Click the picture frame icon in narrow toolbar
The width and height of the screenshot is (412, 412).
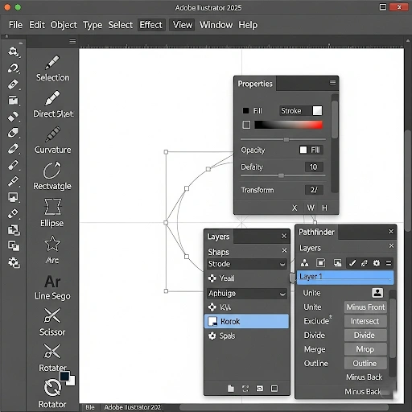pos(13,197)
